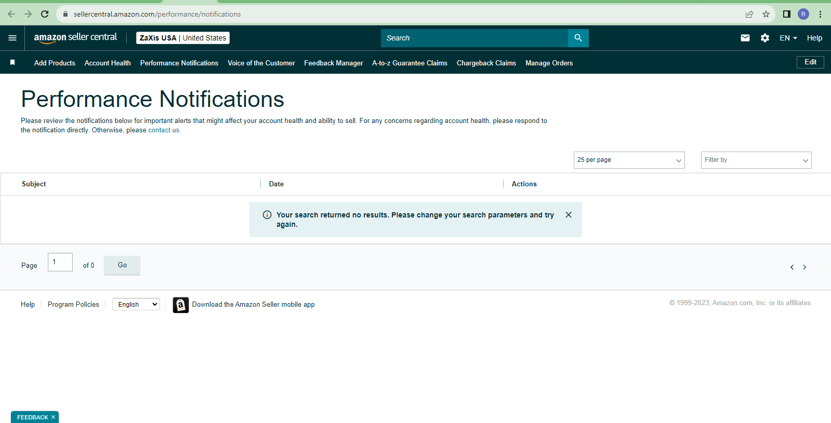This screenshot has width=831, height=423.
Task: Focus the Search input field
Action: [474, 38]
